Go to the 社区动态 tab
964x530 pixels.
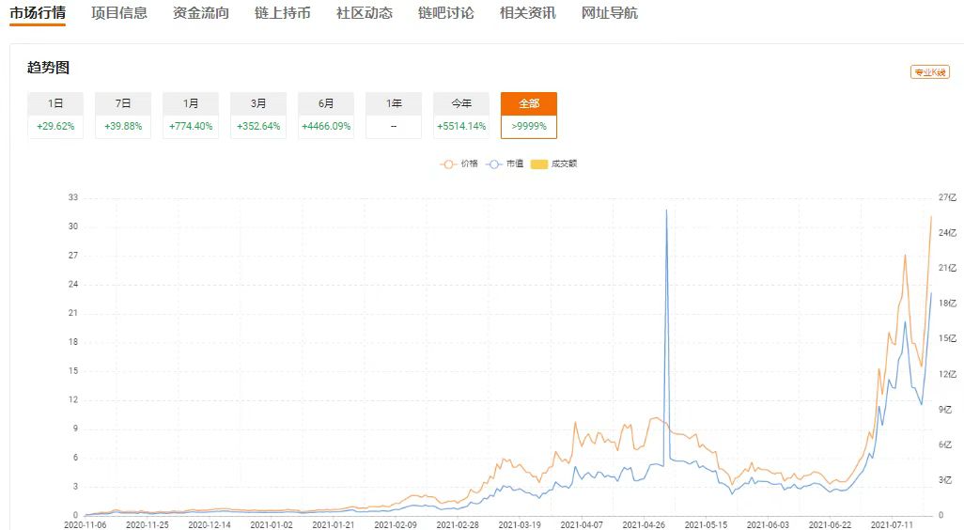[x=365, y=13]
